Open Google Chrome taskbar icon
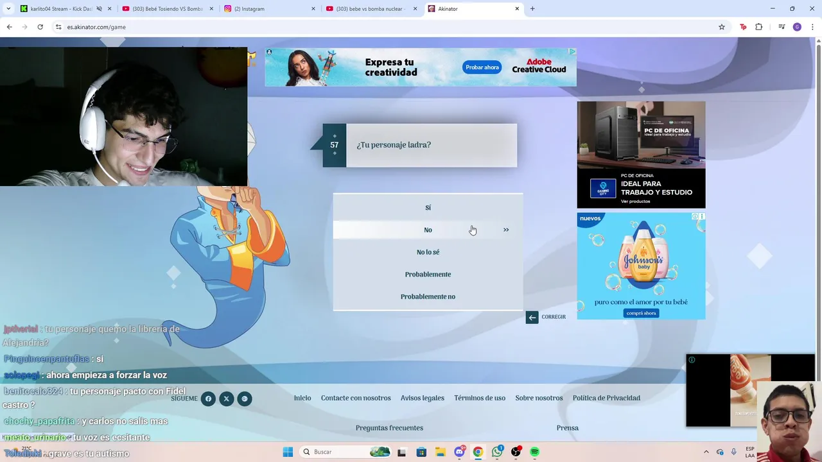Image resolution: width=822 pixels, height=462 pixels. (478, 452)
